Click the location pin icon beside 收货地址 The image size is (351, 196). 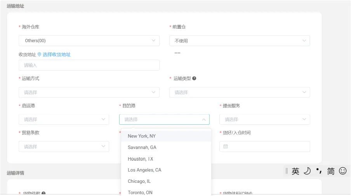(39, 55)
